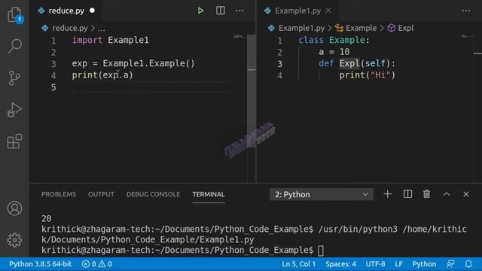Kill the terminal with the trash icon
Screen dimensions: 482x271
coord(427,194)
